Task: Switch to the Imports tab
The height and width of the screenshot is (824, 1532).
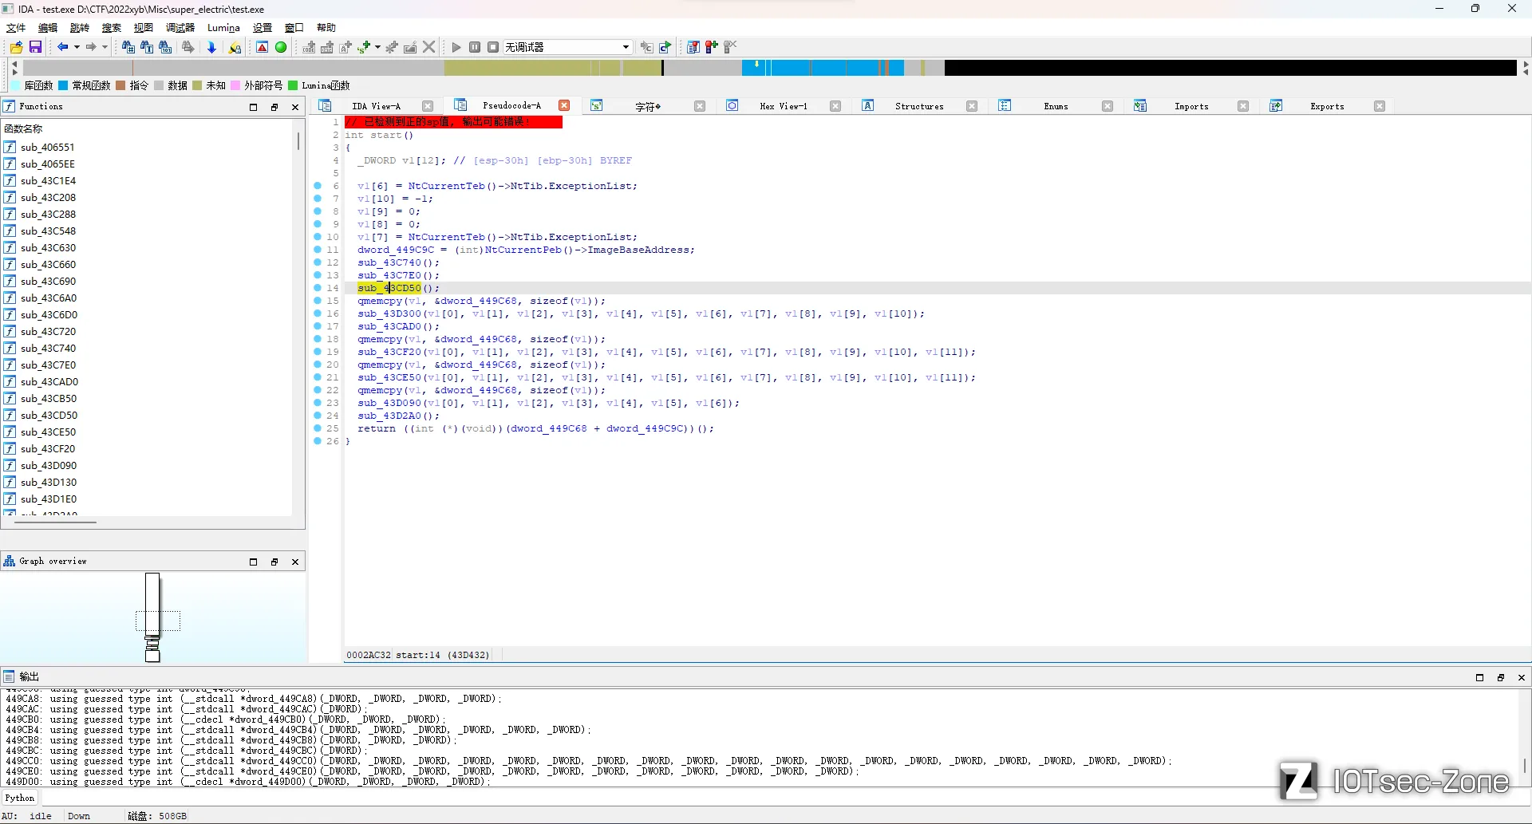Action: coord(1191,106)
